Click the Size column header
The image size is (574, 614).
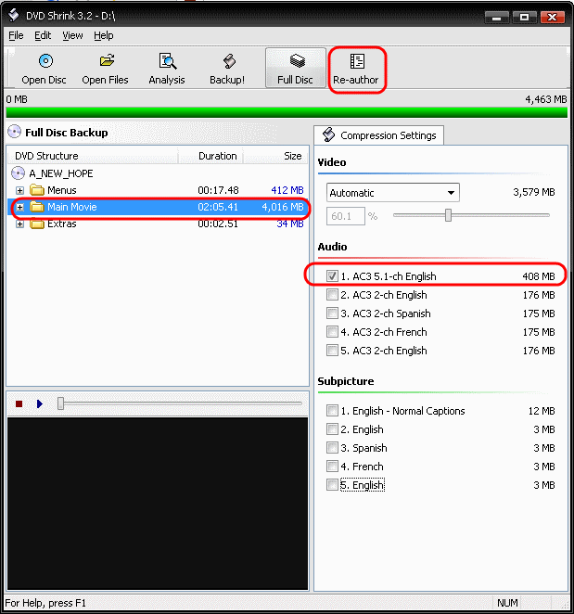click(275, 156)
